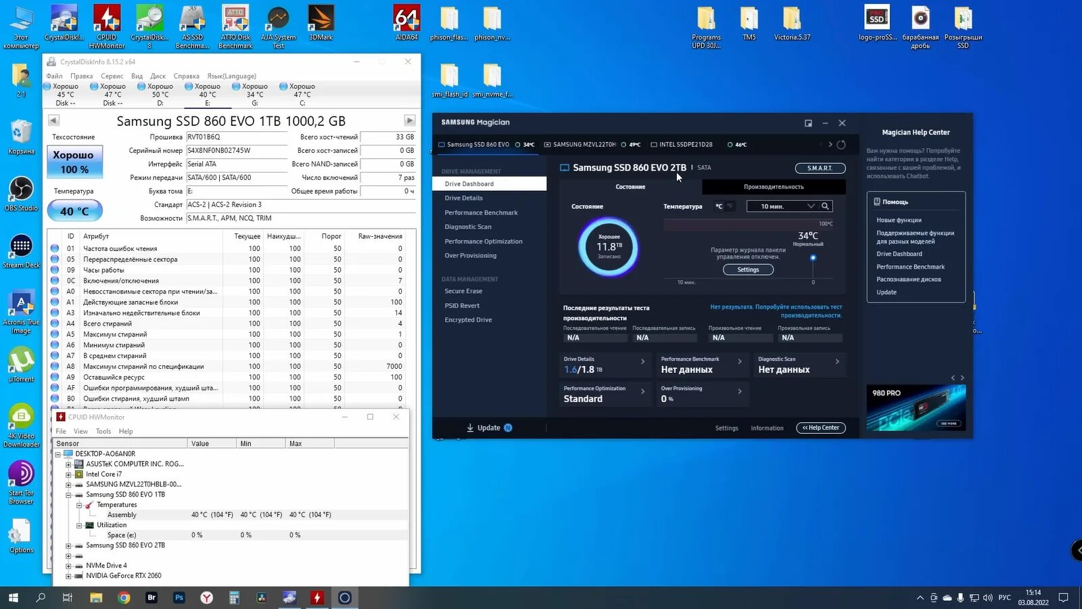The height and width of the screenshot is (609, 1082).
Task: Open Information link in Magician footer
Action: click(x=767, y=428)
